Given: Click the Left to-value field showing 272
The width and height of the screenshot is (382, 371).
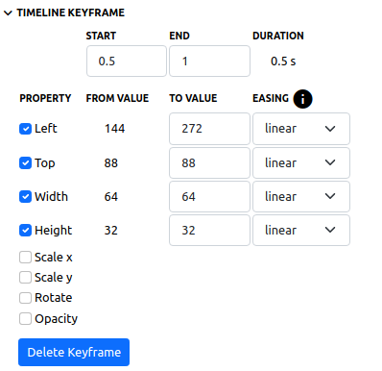Looking at the screenshot, I should pos(209,129).
